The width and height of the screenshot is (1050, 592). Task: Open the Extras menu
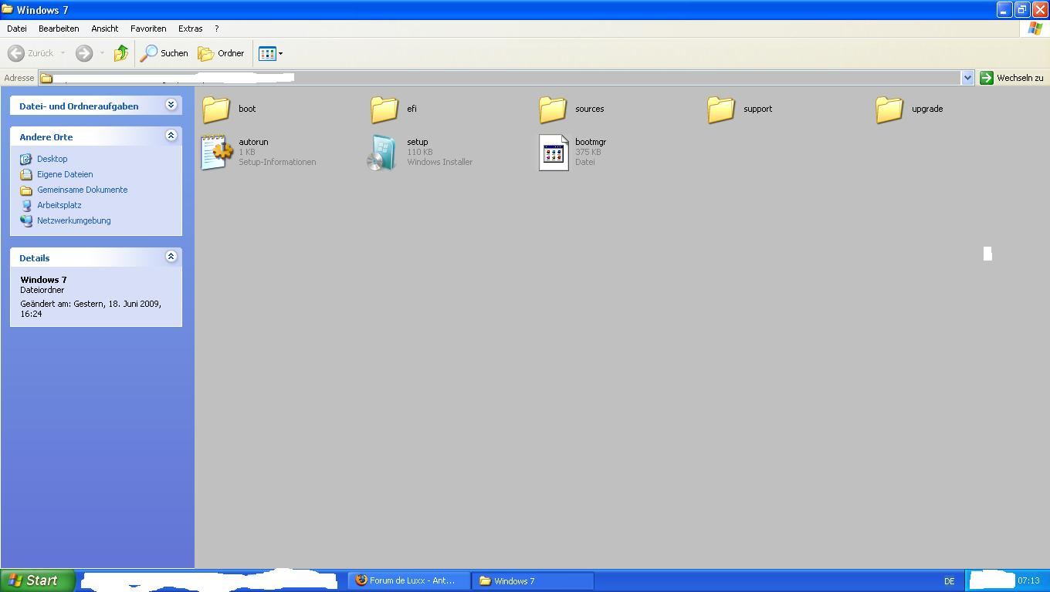191,29
